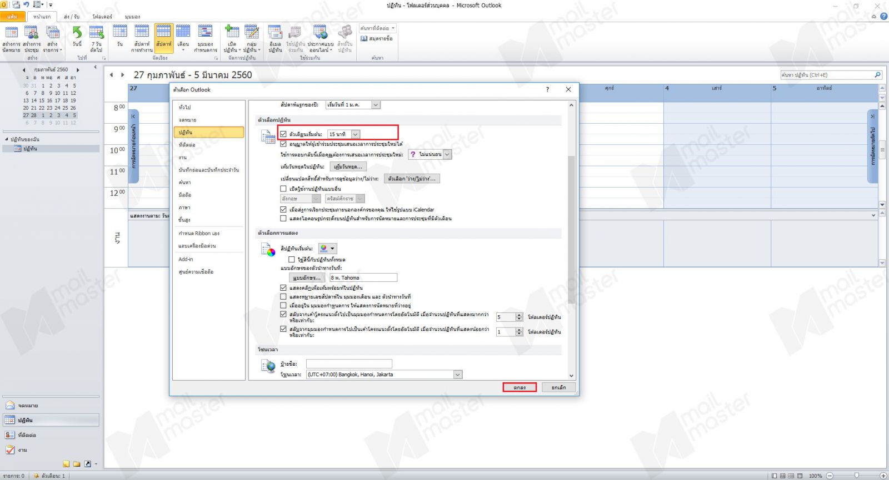Open the default calendar color dropdown
The height and width of the screenshot is (480, 889).
328,249
